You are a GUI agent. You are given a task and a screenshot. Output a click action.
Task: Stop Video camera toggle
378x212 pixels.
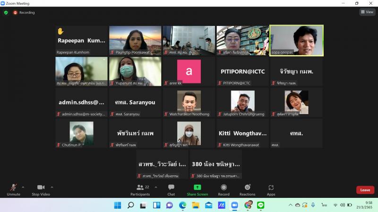[x=41, y=190]
